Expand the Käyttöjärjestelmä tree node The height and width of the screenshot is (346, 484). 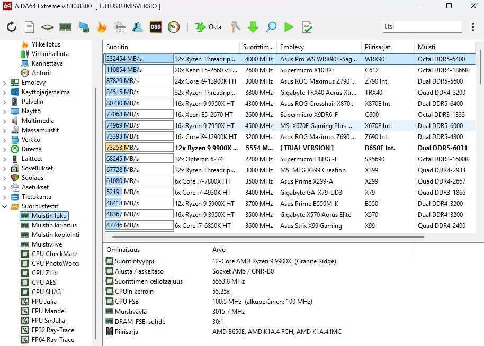tap(4, 92)
